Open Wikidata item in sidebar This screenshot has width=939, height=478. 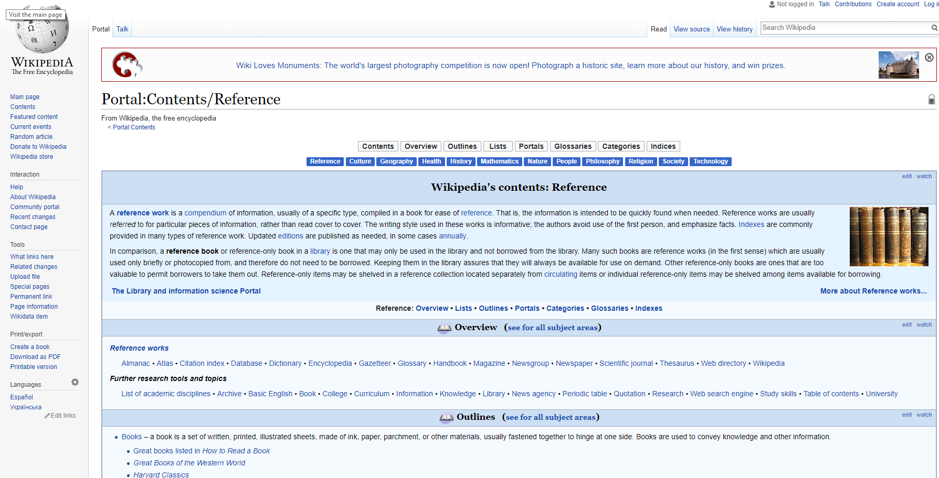(x=29, y=317)
